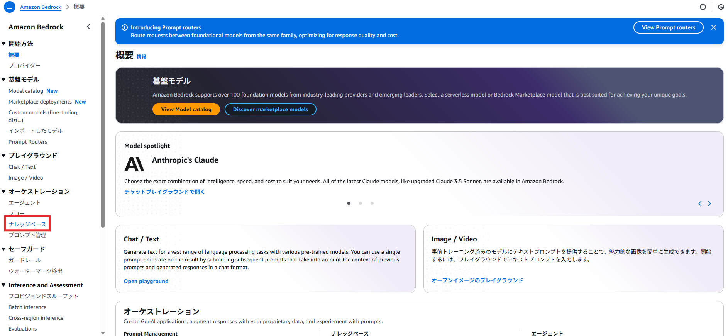Open Prompt Routers in the sidebar

pyautogui.click(x=28, y=142)
